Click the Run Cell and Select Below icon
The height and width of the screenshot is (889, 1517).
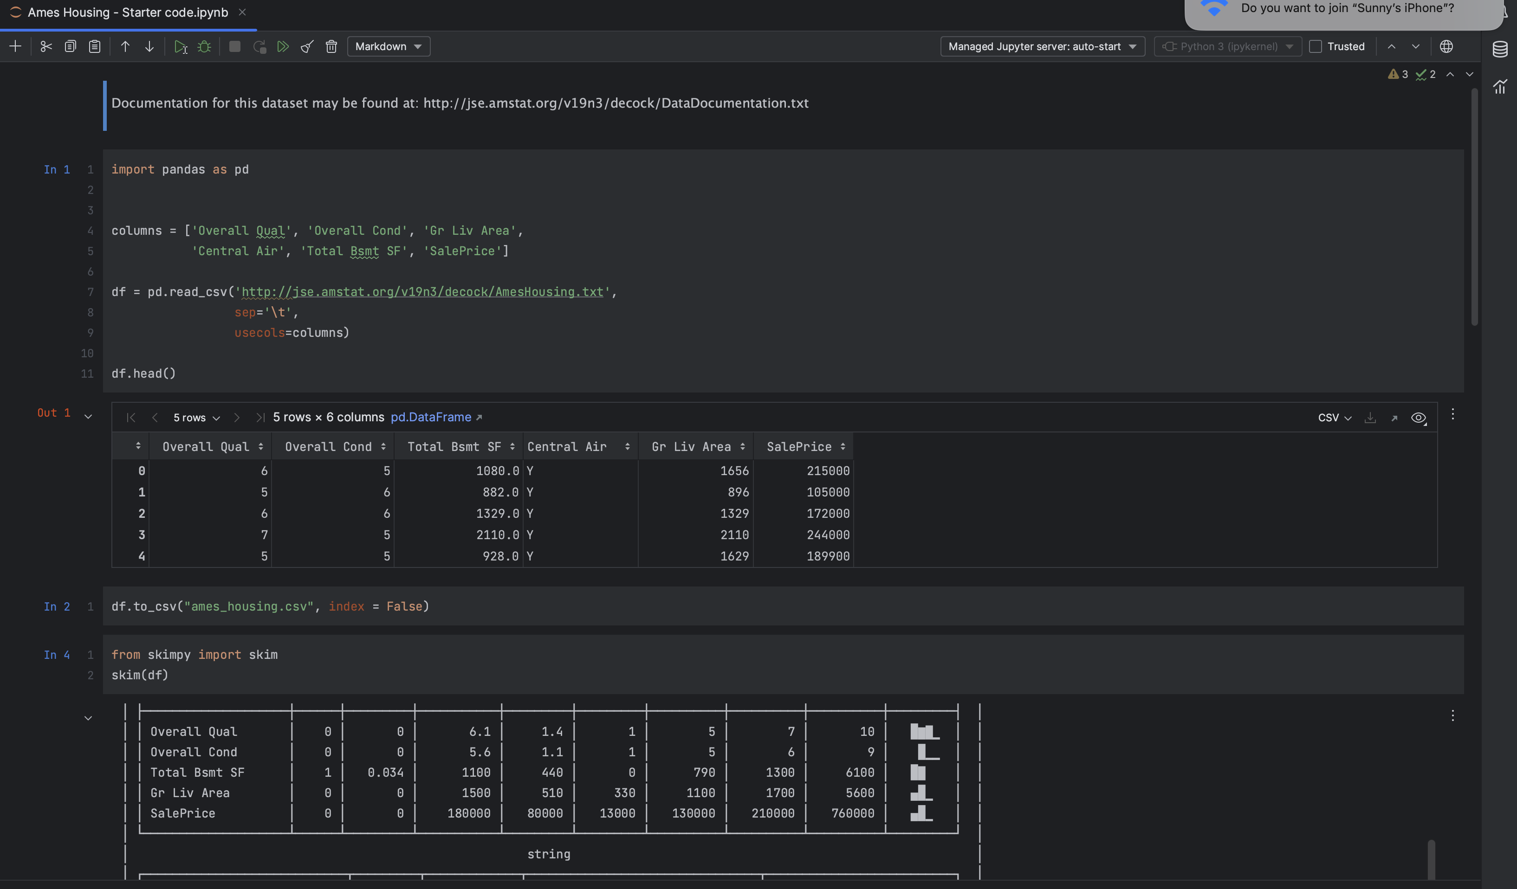click(180, 46)
